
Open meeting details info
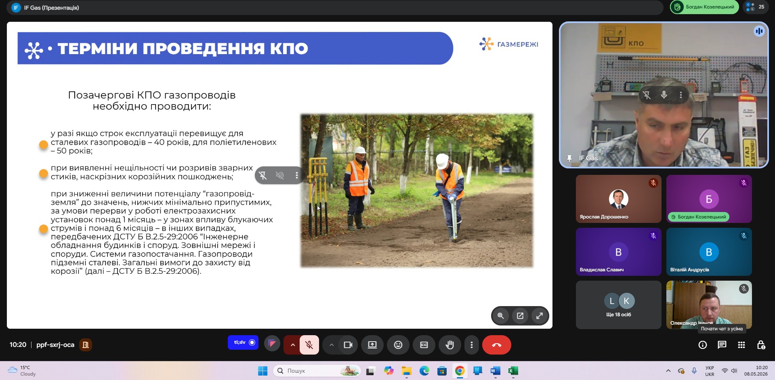coord(703,345)
